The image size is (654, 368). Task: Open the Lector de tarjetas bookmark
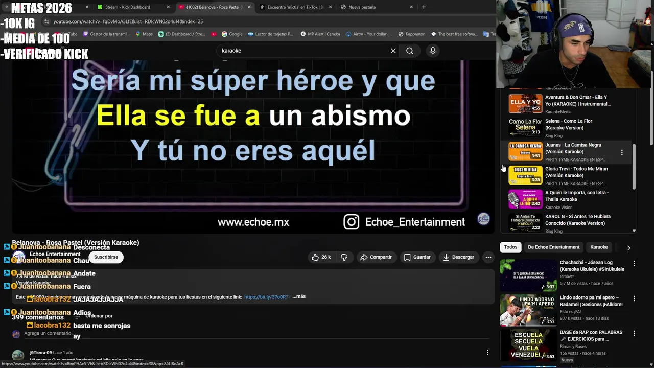click(x=270, y=34)
